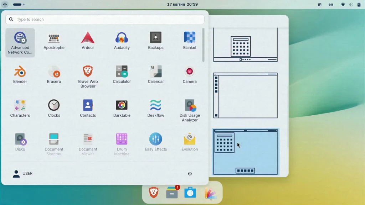Open the blue software store dock icon
The height and width of the screenshot is (205, 365).
click(x=190, y=193)
